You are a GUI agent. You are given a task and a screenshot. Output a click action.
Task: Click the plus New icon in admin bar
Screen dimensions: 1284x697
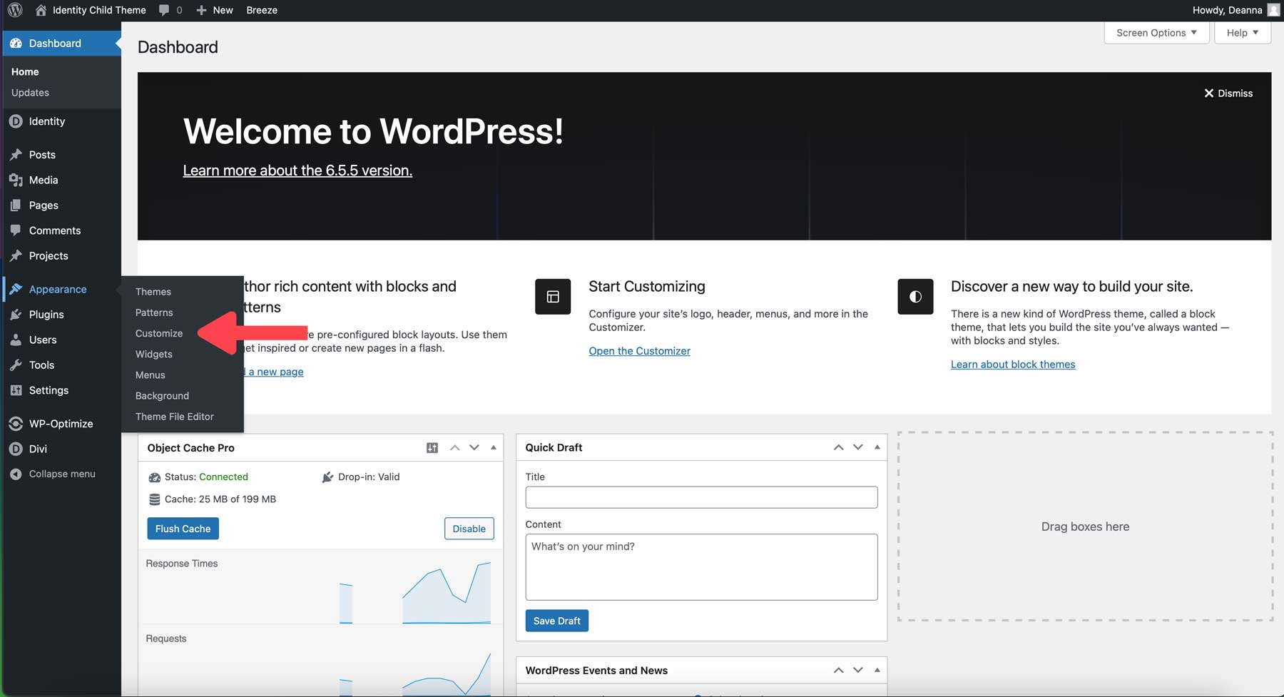pyautogui.click(x=201, y=10)
